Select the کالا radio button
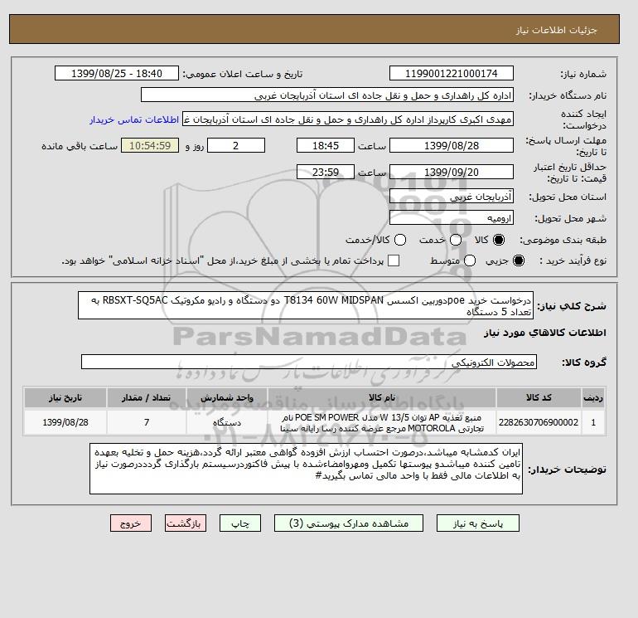This screenshot has width=638, height=618. [499, 240]
